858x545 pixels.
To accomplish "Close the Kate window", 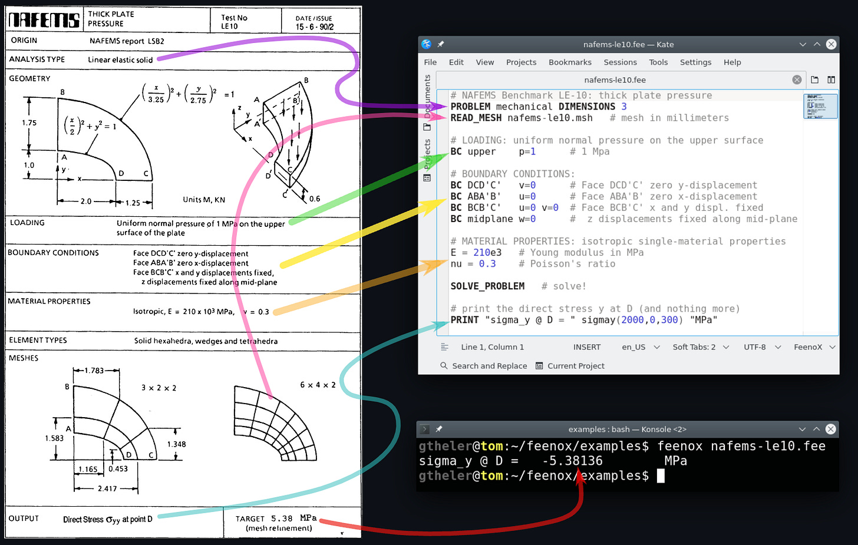I will click(831, 44).
